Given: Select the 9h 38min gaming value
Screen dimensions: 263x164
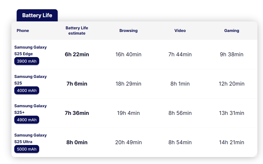Looking at the screenshot, I should [x=232, y=54].
